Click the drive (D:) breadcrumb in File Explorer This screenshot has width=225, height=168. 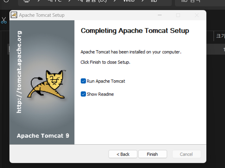click(92, 1)
